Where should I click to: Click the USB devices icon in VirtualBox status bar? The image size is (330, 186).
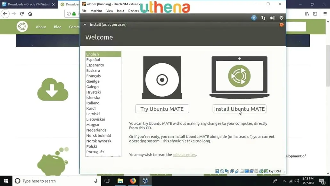click(x=237, y=171)
